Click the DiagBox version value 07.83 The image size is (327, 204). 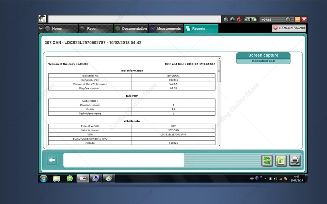[x=173, y=88]
